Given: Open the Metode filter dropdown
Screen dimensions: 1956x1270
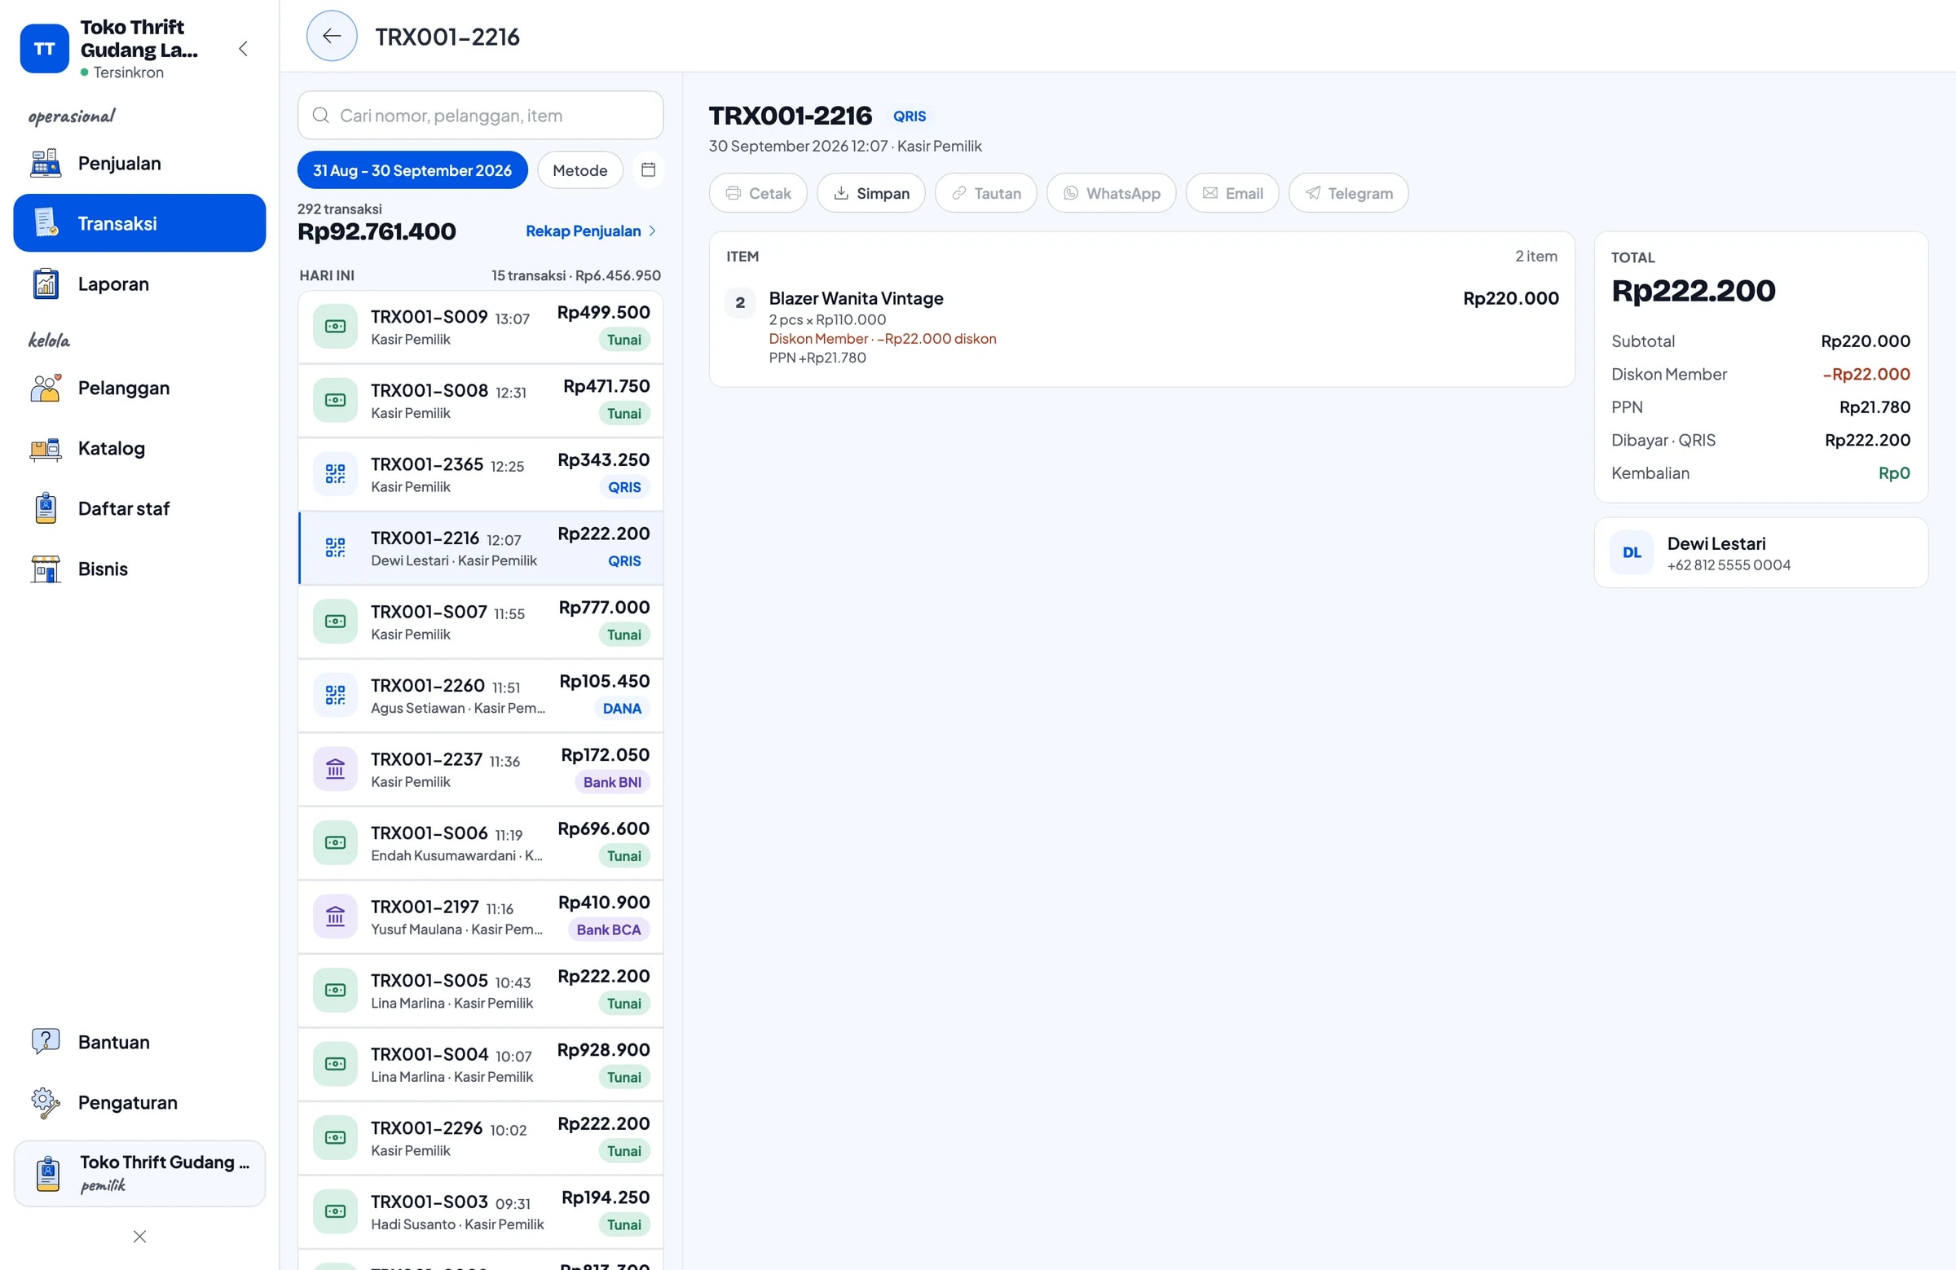Looking at the screenshot, I should point(580,170).
